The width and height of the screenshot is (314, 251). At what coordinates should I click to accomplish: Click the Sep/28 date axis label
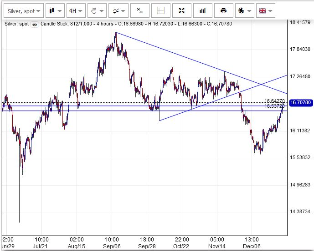pos(147,246)
